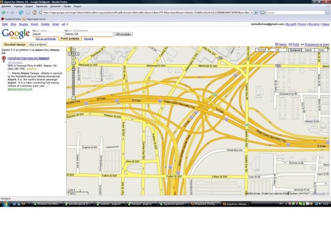Pan the map right with arrow control
The image size is (331, 227).
point(77,54)
